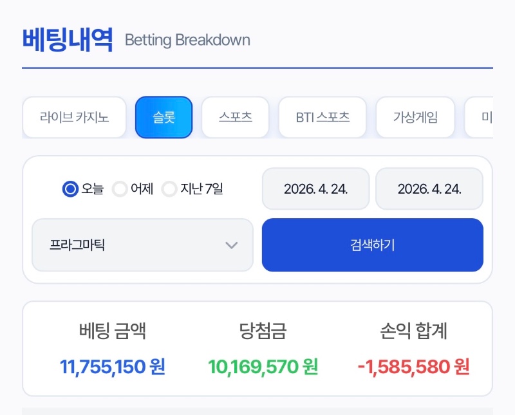Click the green 당첨금 amount value

coord(260,366)
